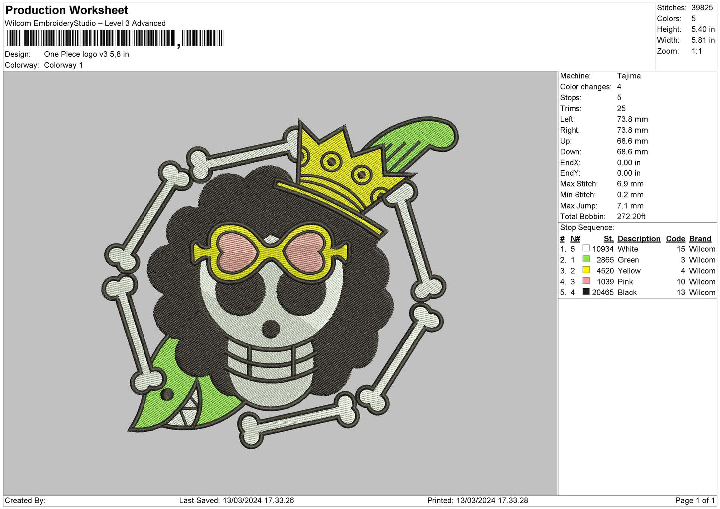Click the Height value 5.40 in
Viewport: 720px width, 509px height.
point(703,30)
